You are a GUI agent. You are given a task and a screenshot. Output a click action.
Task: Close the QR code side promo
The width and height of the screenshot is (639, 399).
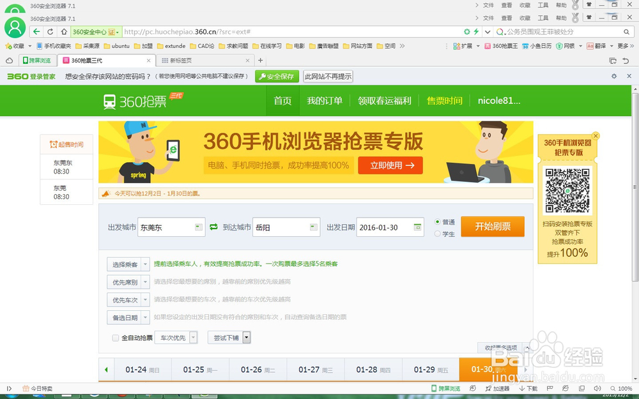pos(596,136)
